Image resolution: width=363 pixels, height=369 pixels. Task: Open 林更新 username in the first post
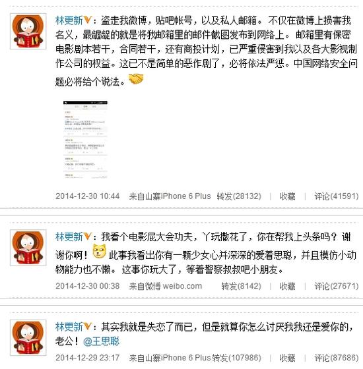(x=69, y=20)
